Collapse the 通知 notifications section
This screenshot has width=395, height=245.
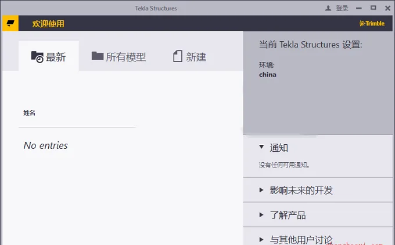261,147
